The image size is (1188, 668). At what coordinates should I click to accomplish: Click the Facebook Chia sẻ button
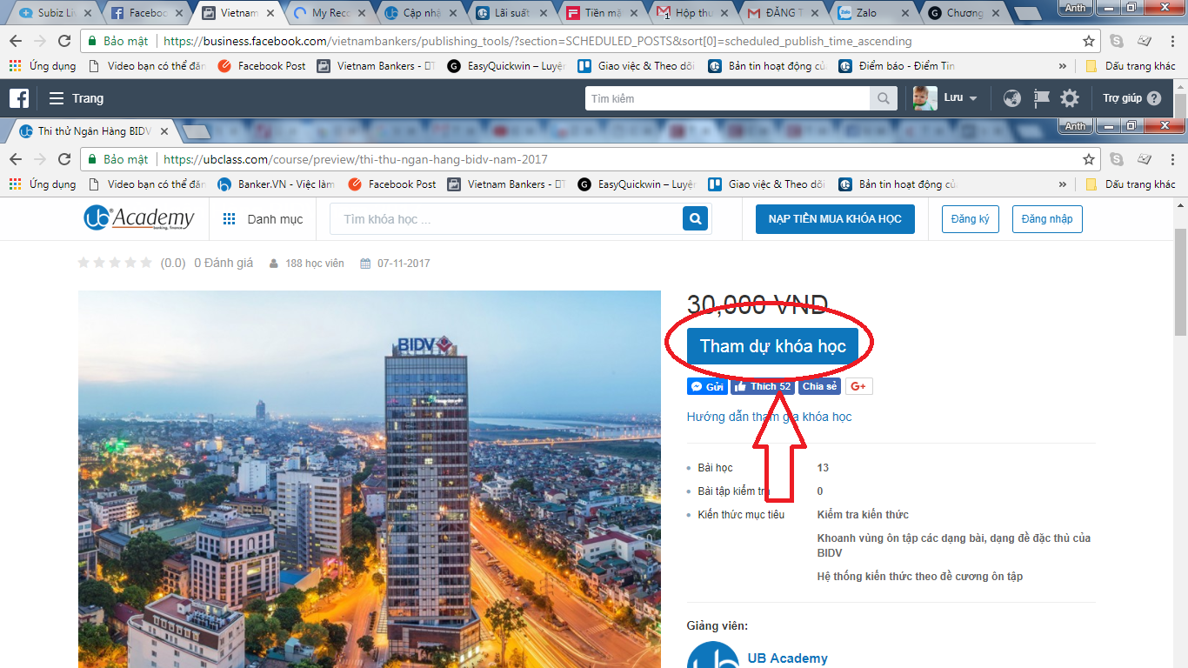click(x=819, y=386)
